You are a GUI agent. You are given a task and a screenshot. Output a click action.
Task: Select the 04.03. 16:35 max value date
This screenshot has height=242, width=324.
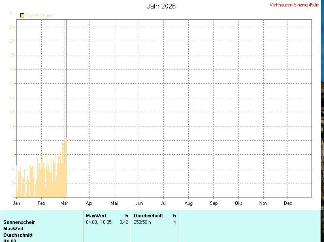(x=99, y=222)
